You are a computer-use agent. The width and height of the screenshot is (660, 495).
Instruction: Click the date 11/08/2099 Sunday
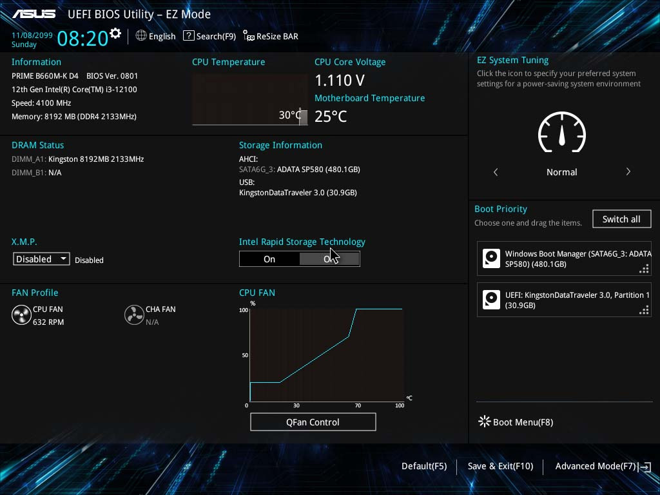32,39
